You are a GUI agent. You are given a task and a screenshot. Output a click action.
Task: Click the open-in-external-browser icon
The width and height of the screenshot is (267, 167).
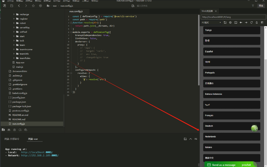225,22
